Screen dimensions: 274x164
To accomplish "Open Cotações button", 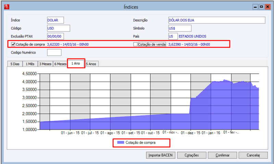I will (x=192, y=155).
